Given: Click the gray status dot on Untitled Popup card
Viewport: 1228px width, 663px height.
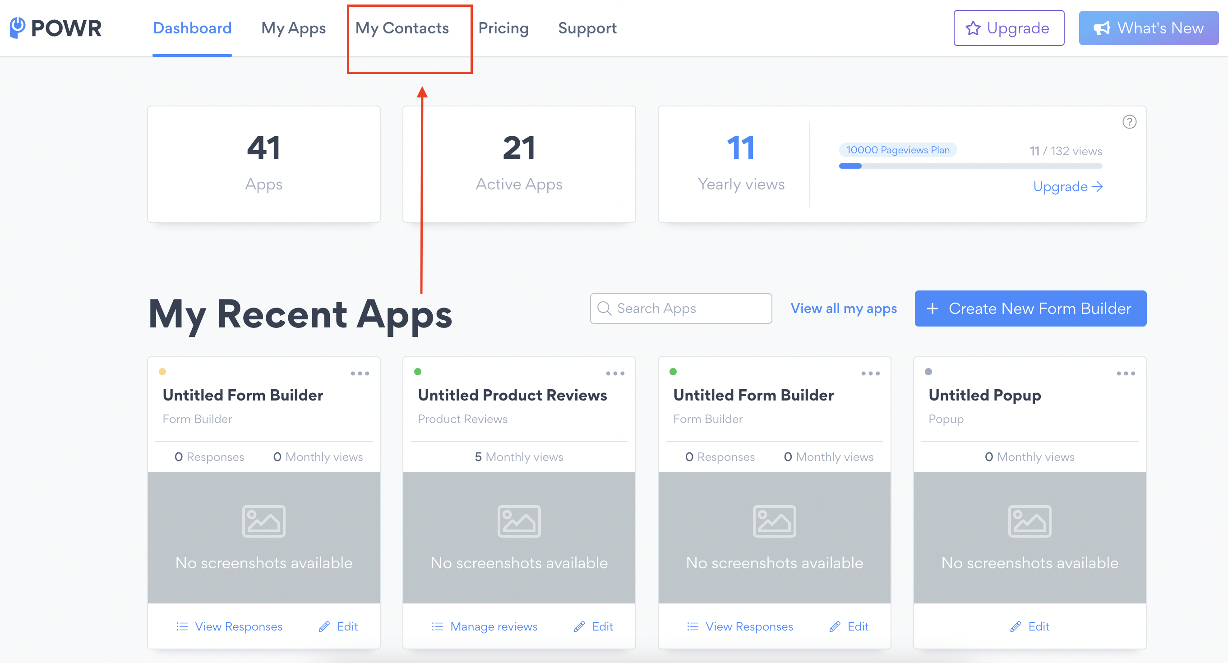Looking at the screenshot, I should [x=928, y=371].
